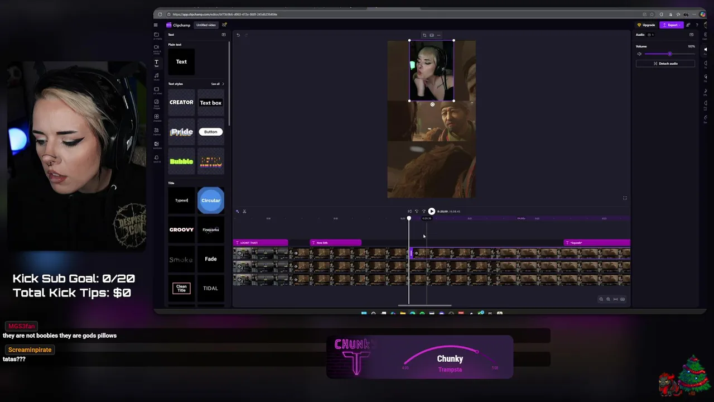Open See all text styles

click(x=217, y=84)
